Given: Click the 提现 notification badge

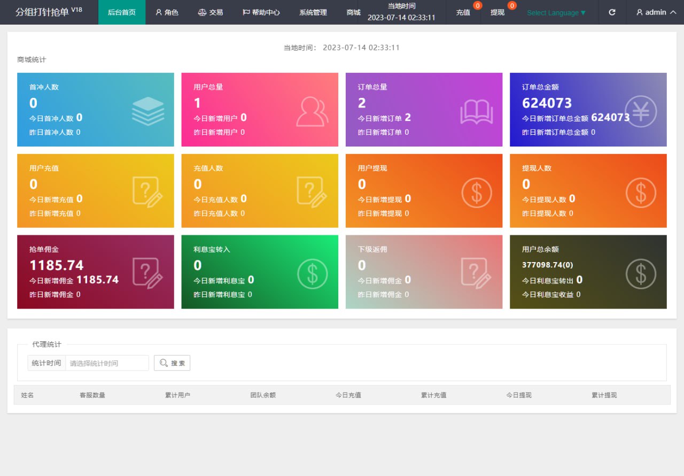Looking at the screenshot, I should point(512,5).
